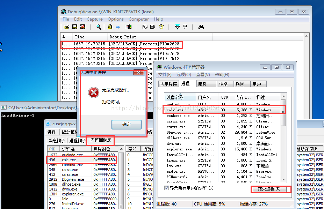
Task: Click the command prompt window title icon
Action: 4,107
